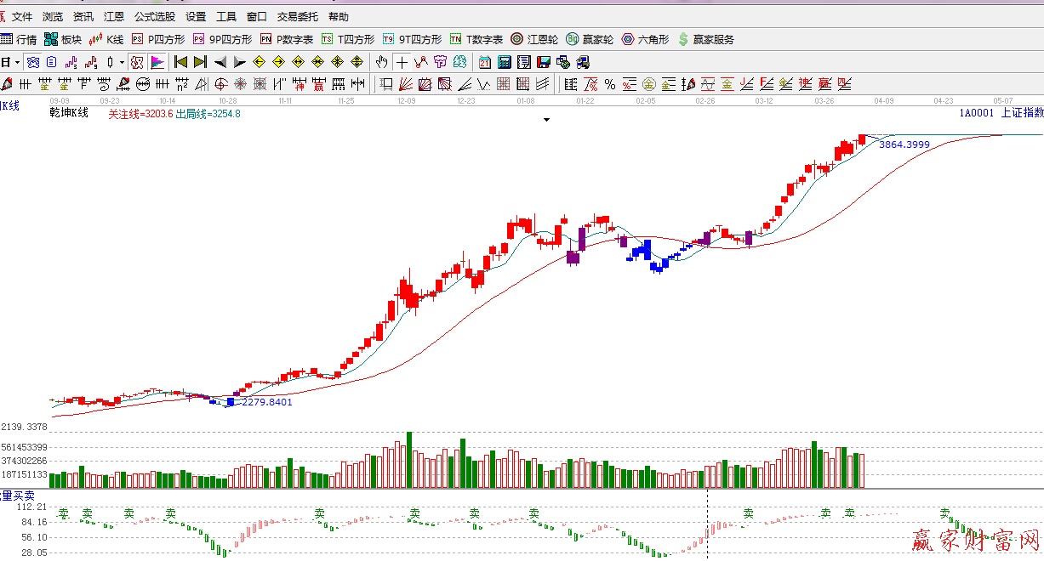Expand the 日 period dropdown arrow
The image size is (1044, 561).
click(17, 62)
